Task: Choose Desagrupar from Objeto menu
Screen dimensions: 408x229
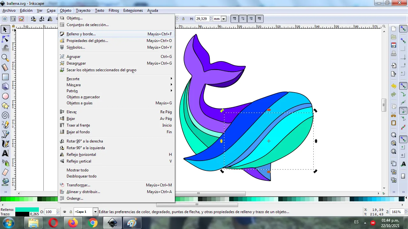Action: click(116, 63)
